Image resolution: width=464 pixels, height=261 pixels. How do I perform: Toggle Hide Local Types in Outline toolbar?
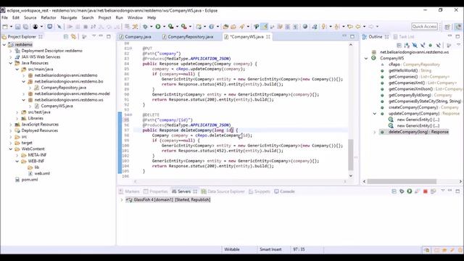tap(438, 45)
